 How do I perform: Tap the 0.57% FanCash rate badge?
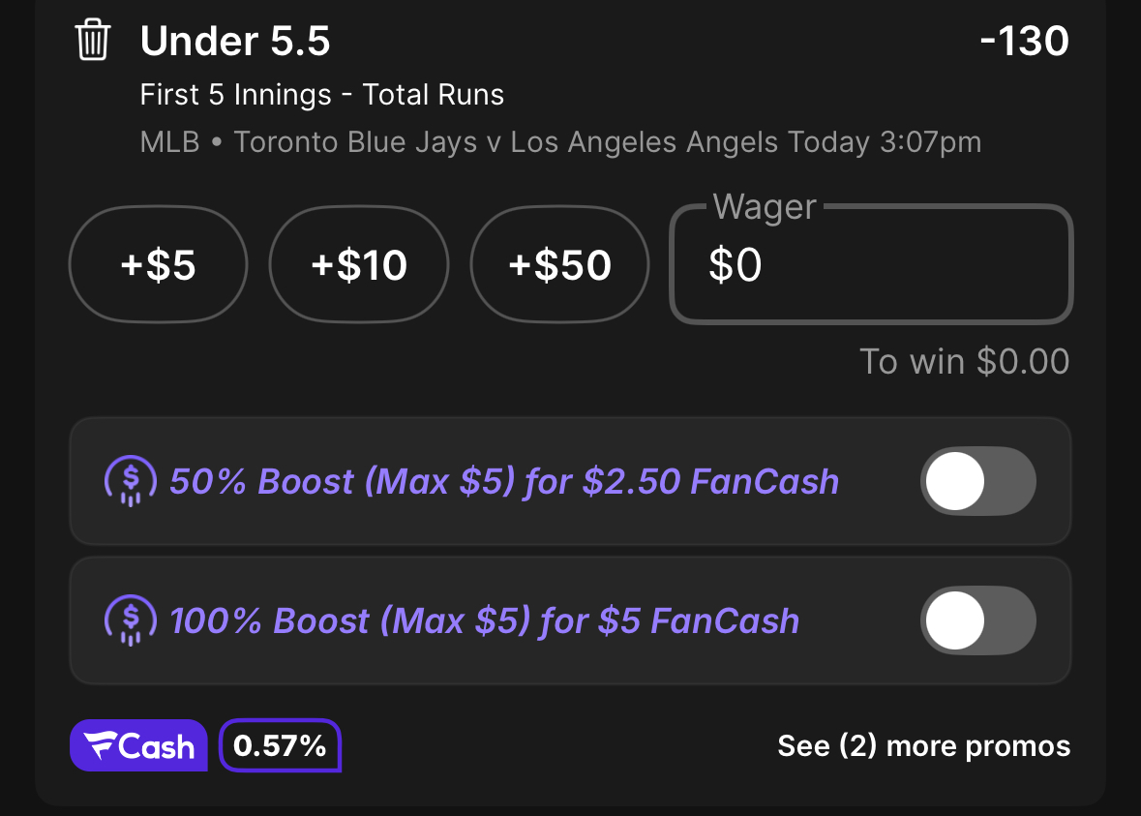(280, 745)
